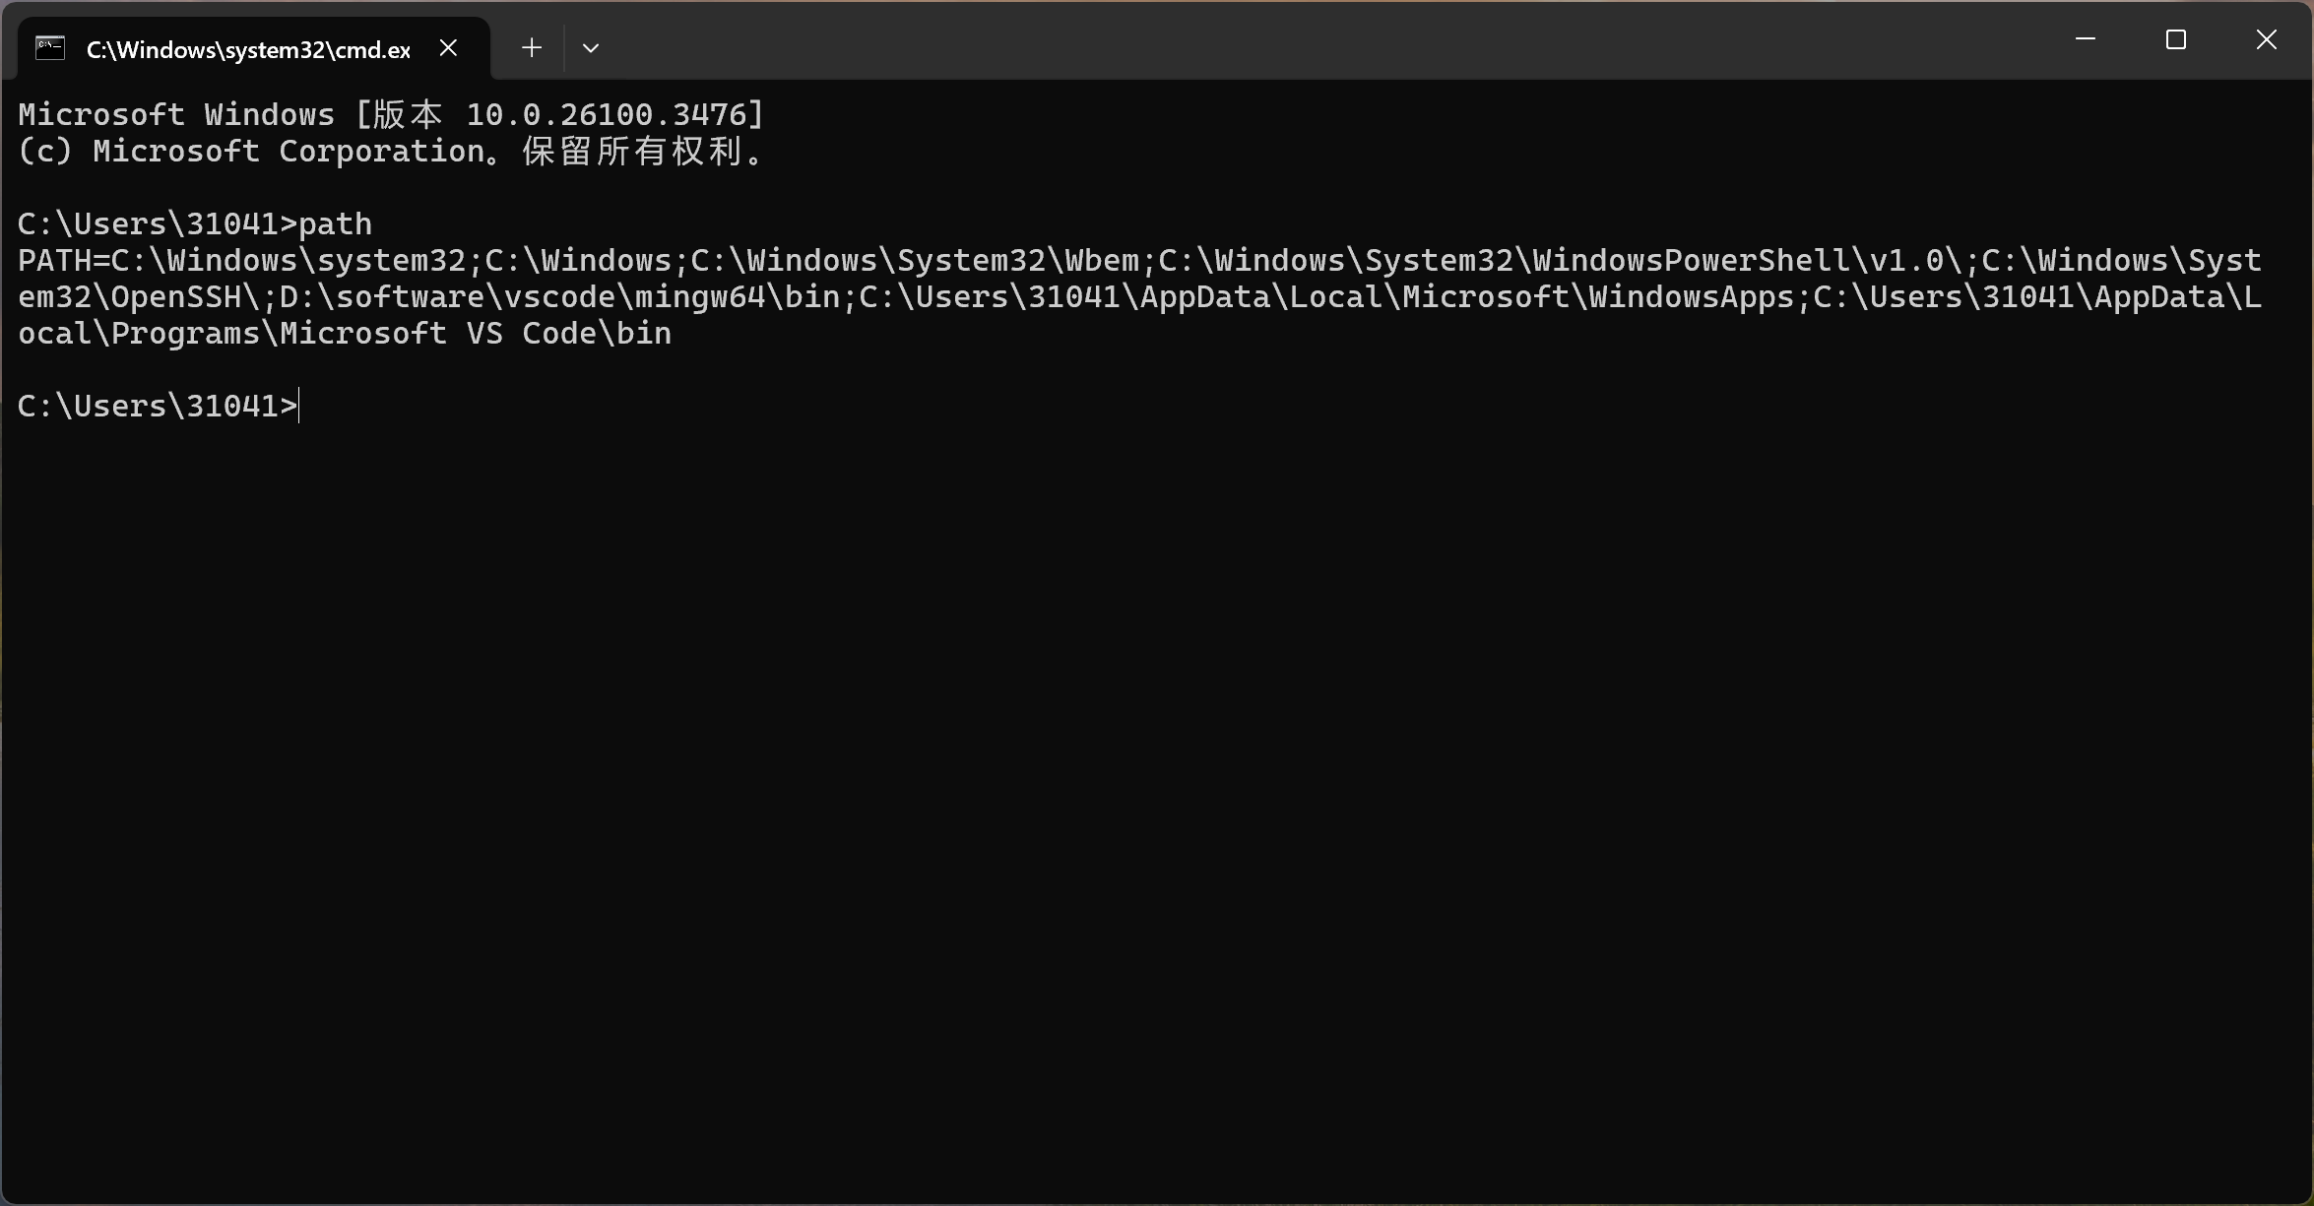
Task: Open a new tab with the plus button
Action: pyautogui.click(x=532, y=48)
